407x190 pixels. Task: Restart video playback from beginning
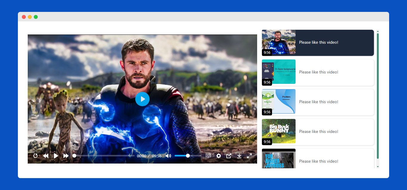tap(35, 156)
